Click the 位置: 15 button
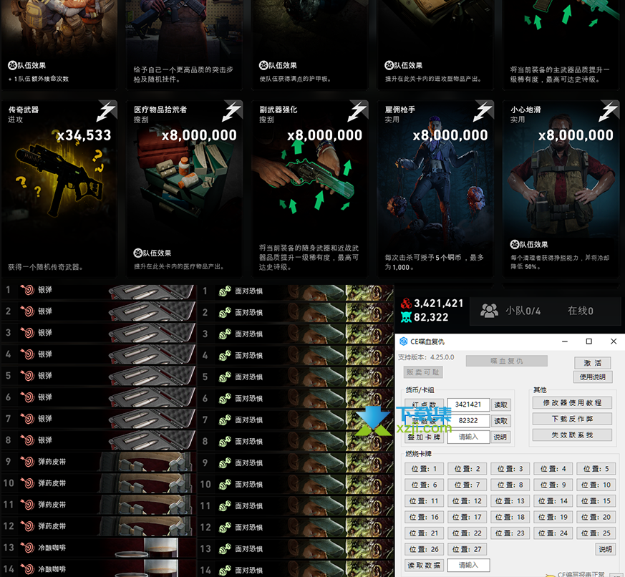This screenshot has width=625, height=577. pyautogui.click(x=596, y=501)
